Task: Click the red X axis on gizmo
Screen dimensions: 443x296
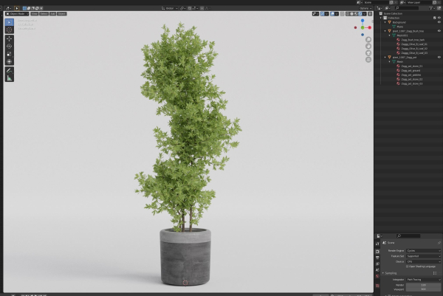Action: pyautogui.click(x=370, y=27)
